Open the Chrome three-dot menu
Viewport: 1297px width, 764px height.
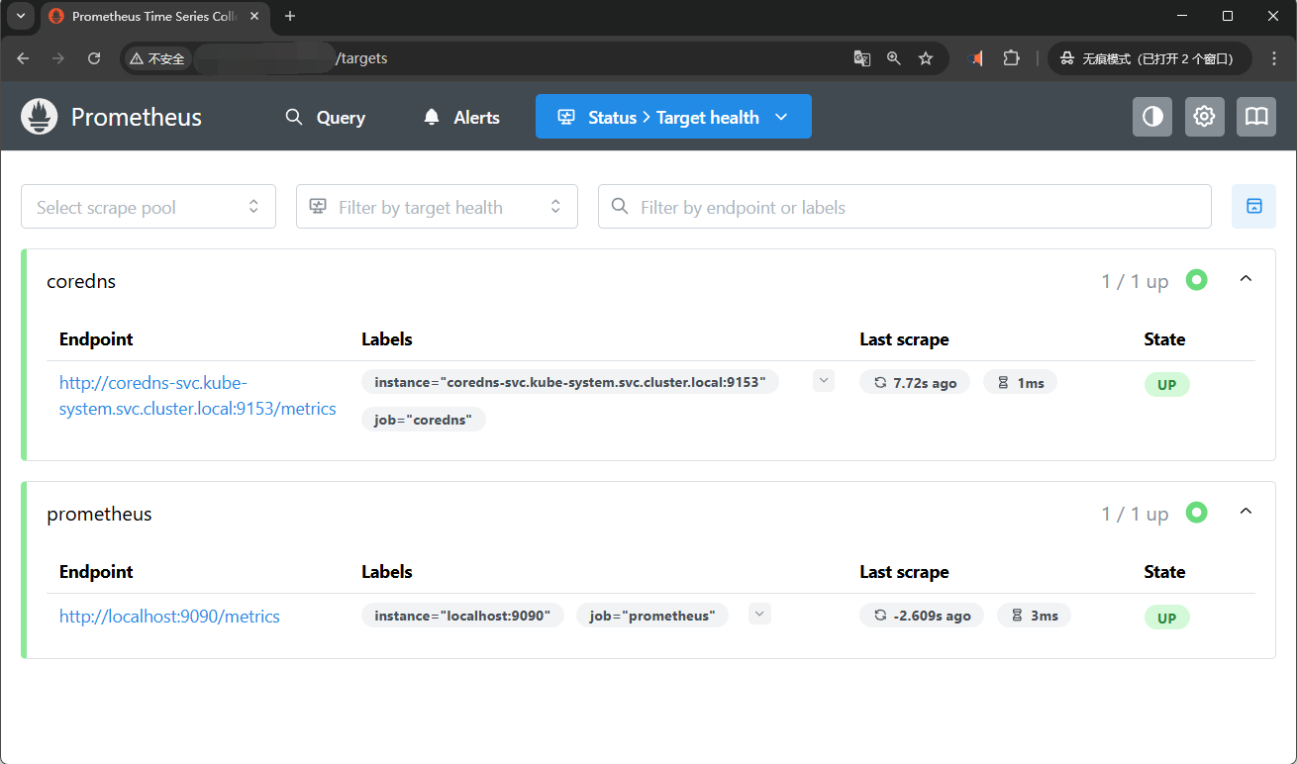1274,58
